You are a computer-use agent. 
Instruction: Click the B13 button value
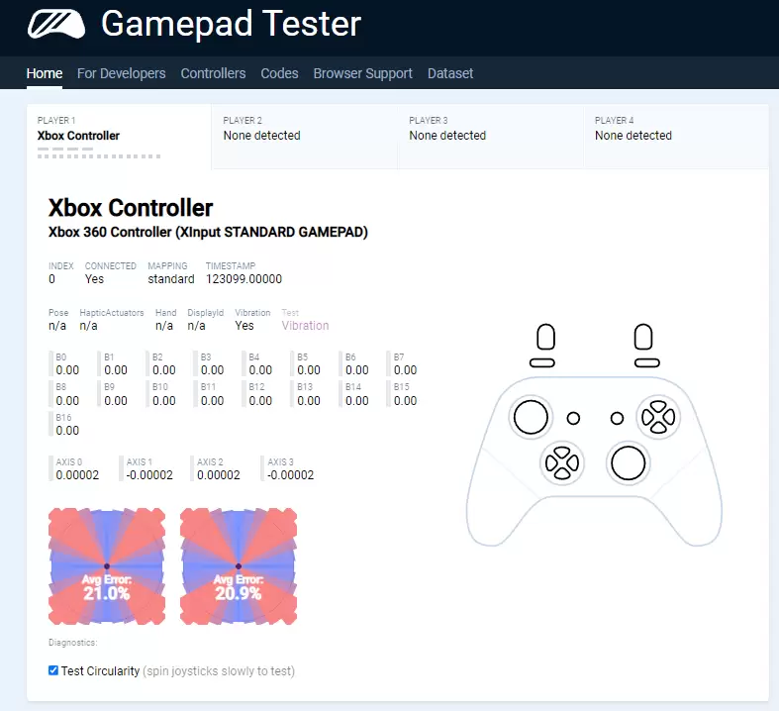click(309, 400)
